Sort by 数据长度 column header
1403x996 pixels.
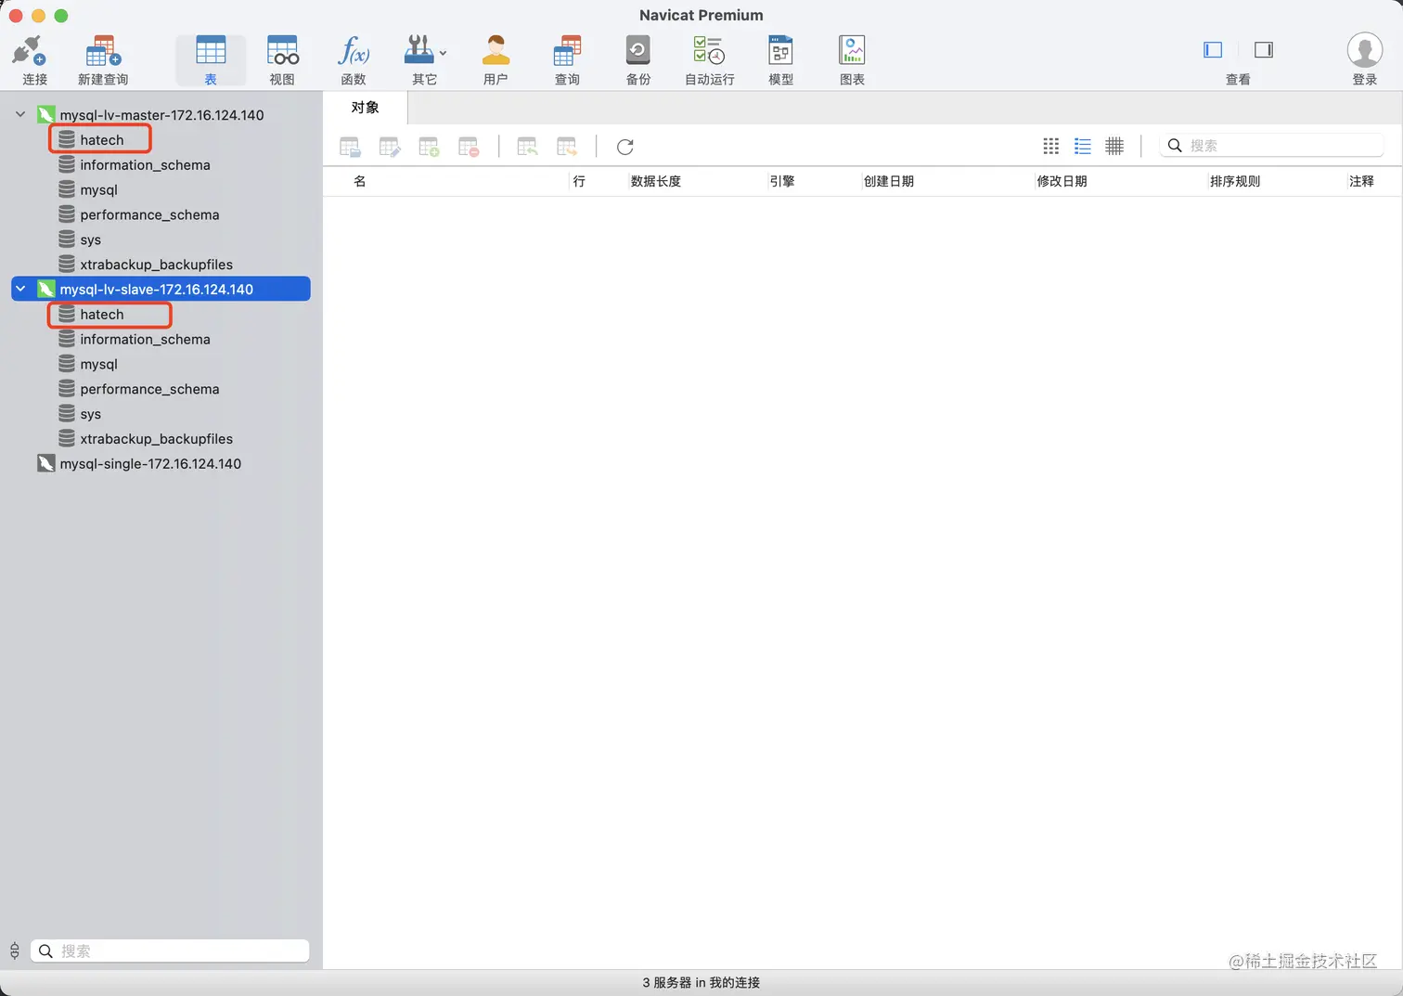click(656, 181)
